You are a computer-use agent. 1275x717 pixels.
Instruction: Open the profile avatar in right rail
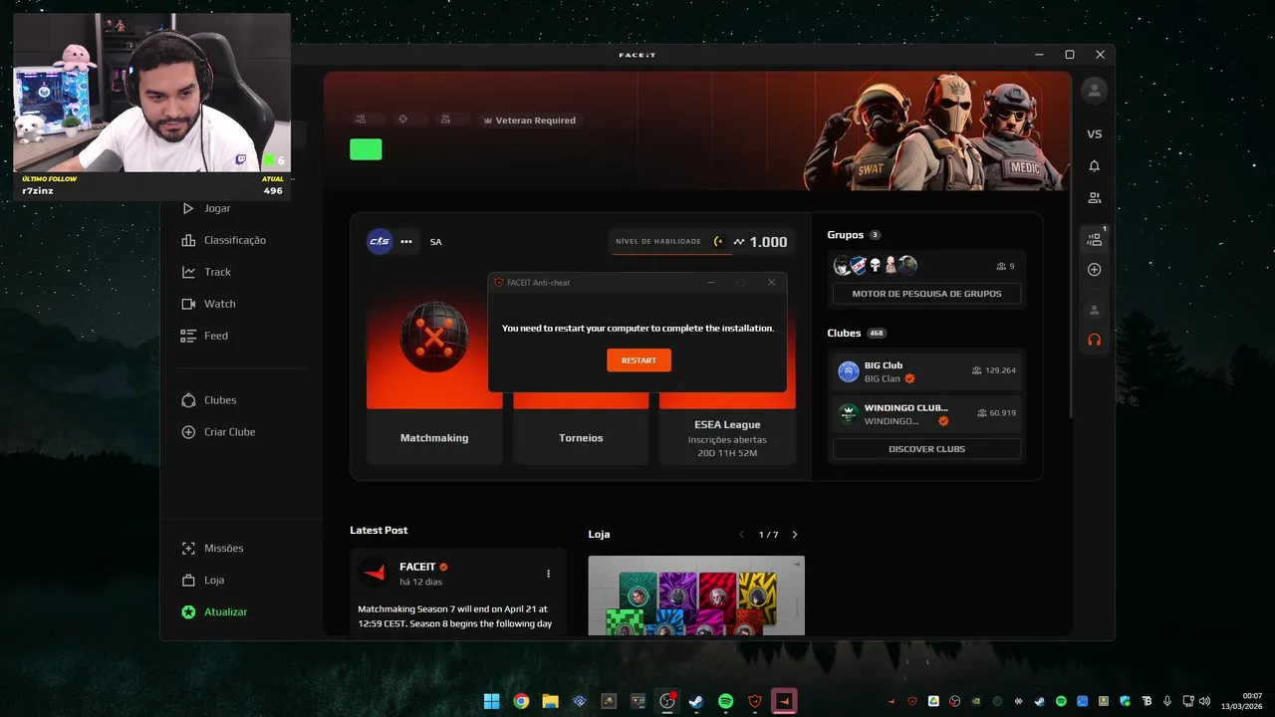[x=1094, y=91]
